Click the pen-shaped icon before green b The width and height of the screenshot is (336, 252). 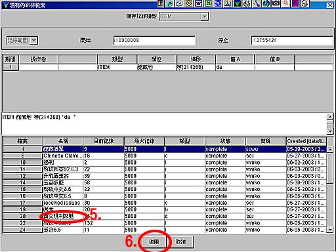click(x=257, y=3)
